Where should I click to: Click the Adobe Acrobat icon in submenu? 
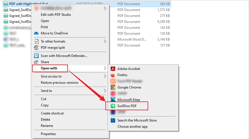point(113,69)
